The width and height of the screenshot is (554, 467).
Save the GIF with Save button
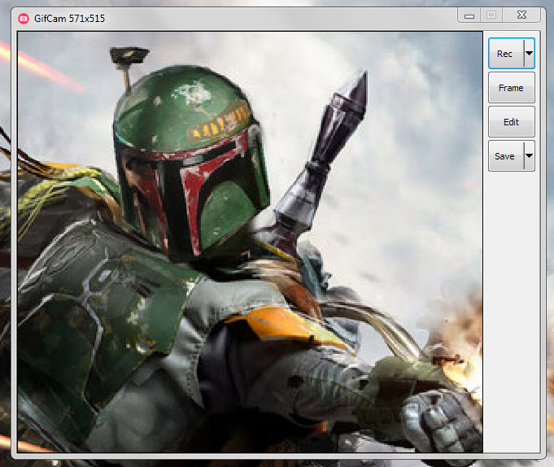[506, 155]
